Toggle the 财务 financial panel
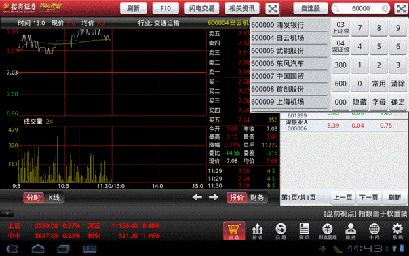This screenshot has height=256, width=409. (257, 198)
